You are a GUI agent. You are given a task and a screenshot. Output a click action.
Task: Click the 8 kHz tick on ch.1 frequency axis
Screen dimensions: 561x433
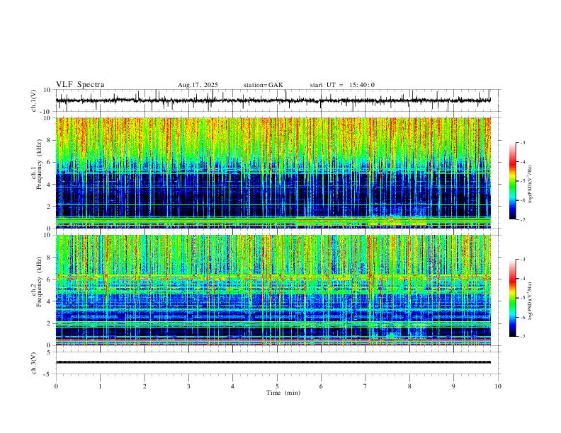[48, 140]
